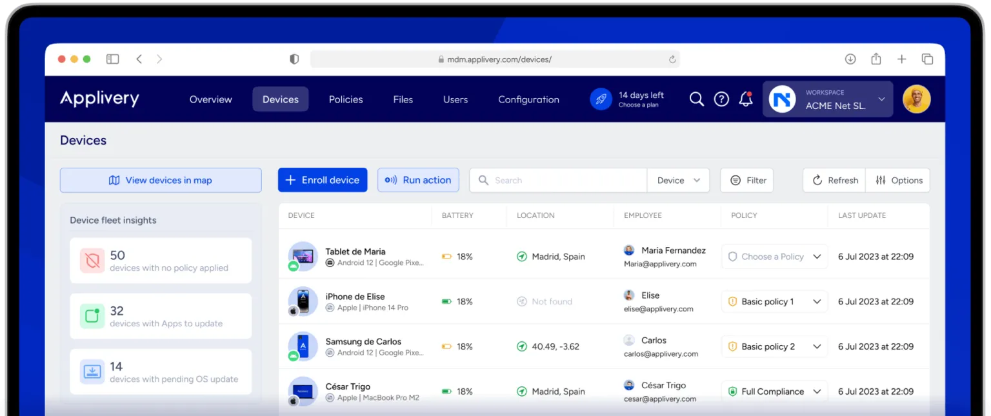991x416 pixels.
Task: Click the Applivery logo
Action: pyautogui.click(x=99, y=99)
